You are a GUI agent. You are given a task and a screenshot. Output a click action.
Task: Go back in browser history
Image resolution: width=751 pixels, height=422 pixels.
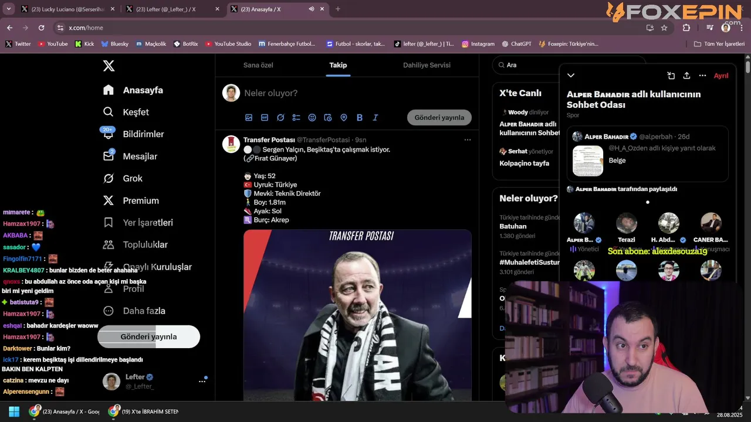pos(9,28)
